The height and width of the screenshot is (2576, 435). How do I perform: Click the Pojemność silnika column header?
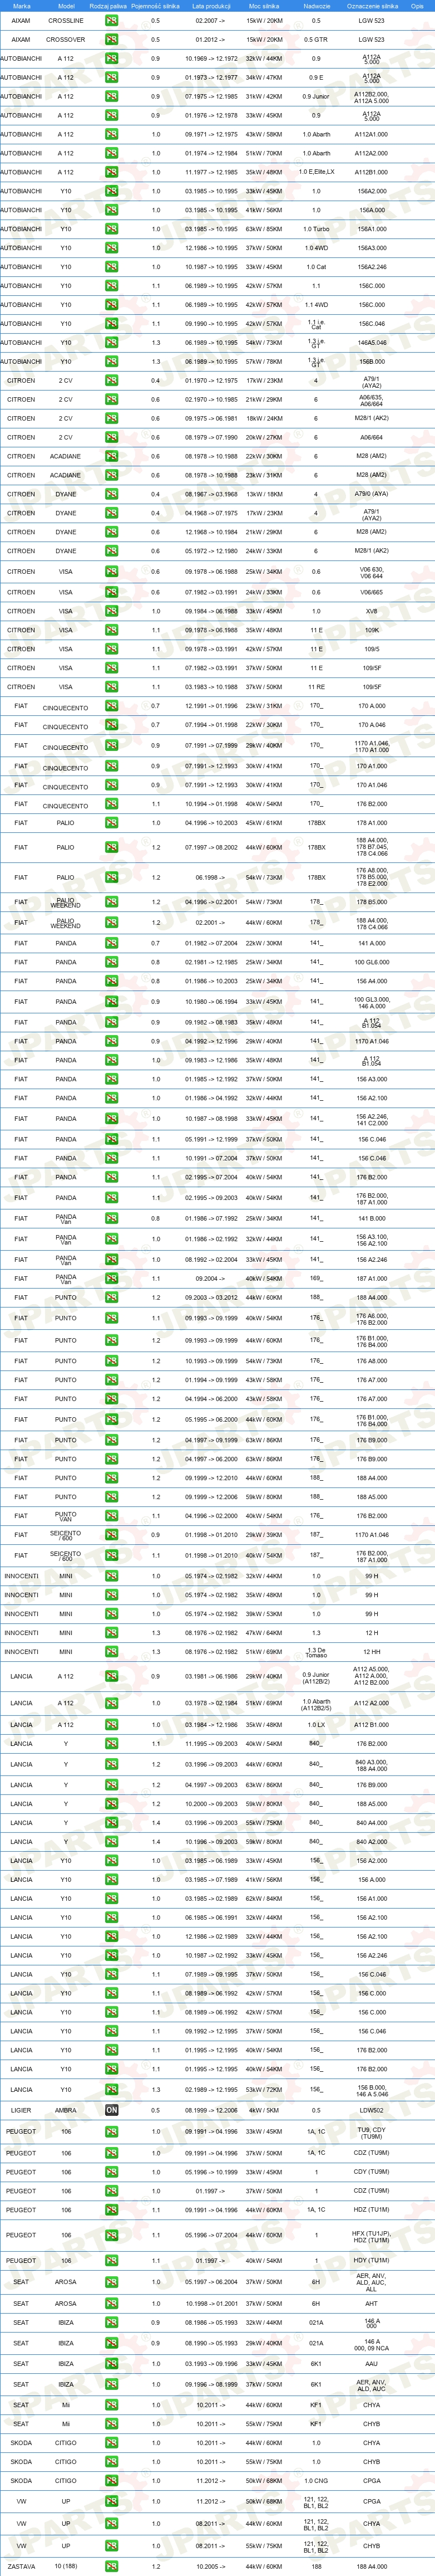click(155, 6)
